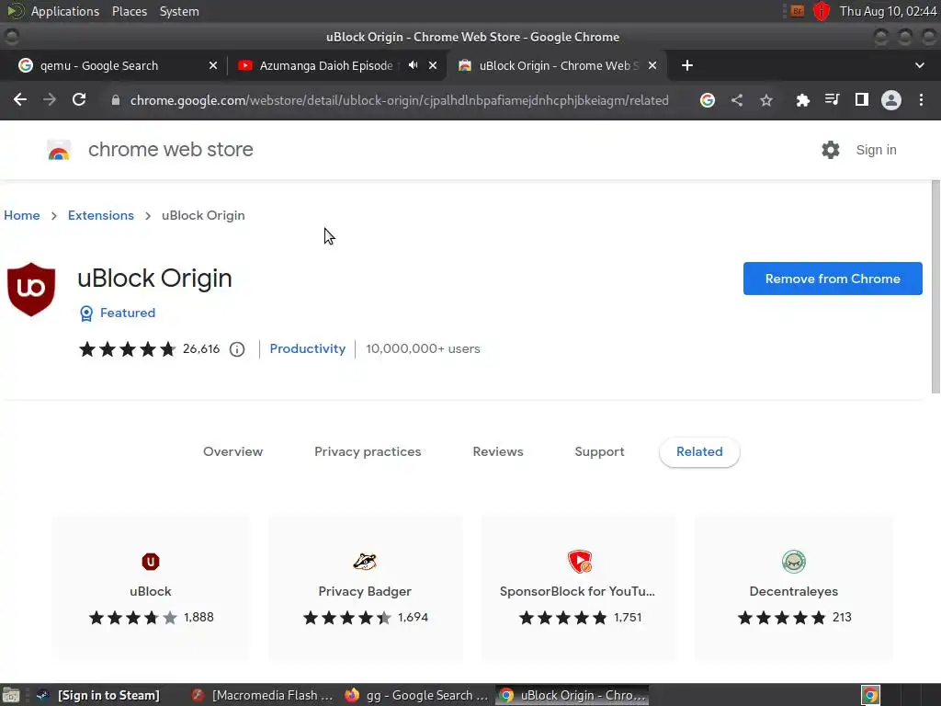Viewport: 941px width, 706px height.
Task: Click the uBlock Origin Chrome taskbar button
Action: [572, 695]
